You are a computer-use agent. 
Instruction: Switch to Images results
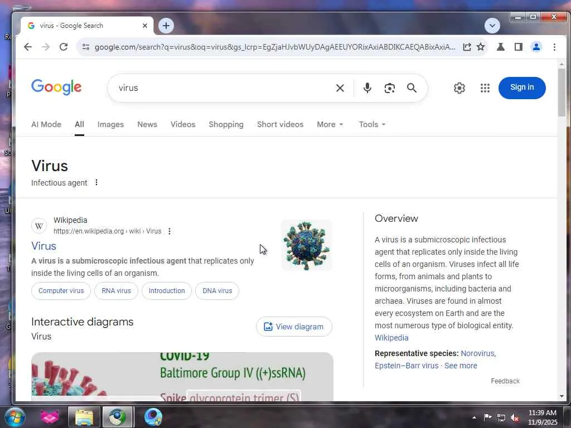click(x=111, y=124)
